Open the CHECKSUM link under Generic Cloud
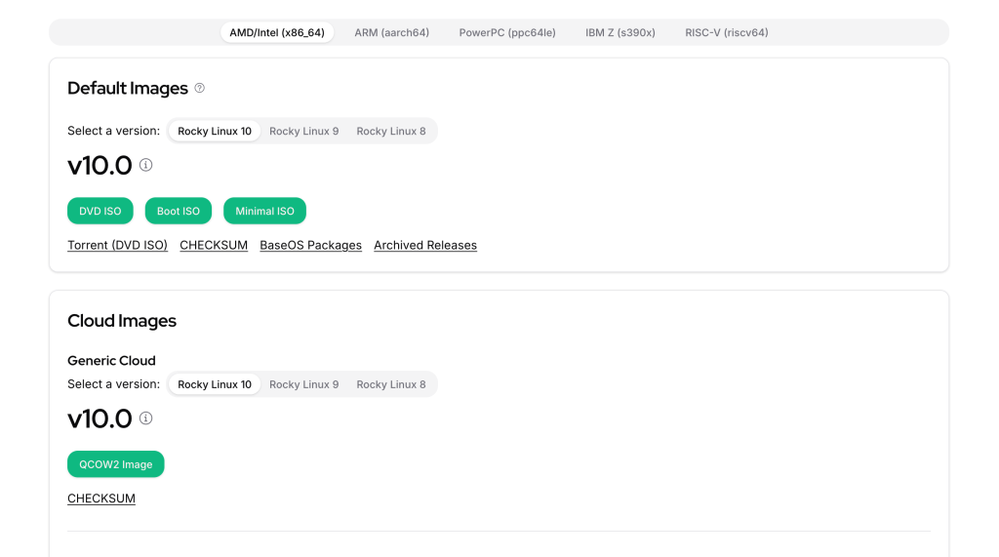This screenshot has height=557, width=999. coord(101,498)
